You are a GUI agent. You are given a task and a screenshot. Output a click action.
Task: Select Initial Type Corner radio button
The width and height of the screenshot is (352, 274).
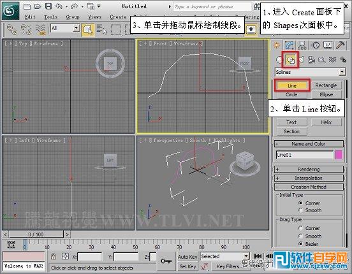coord(300,203)
